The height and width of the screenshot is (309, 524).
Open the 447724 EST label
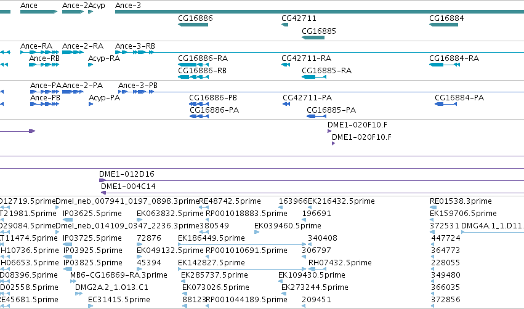pos(446,238)
